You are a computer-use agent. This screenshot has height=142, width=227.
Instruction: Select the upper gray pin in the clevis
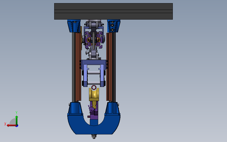(94, 73)
